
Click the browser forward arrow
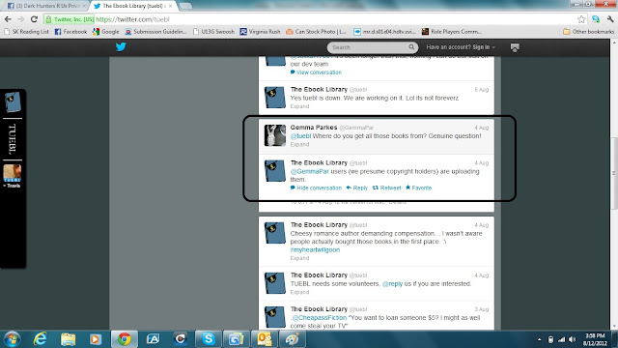pos(21,19)
